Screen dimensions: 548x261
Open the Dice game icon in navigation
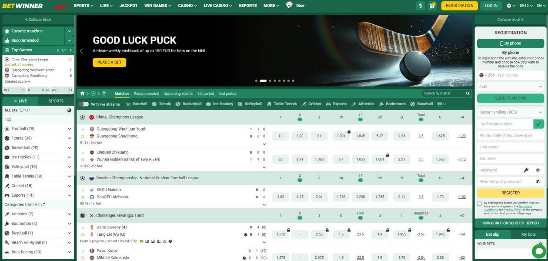(x=289, y=5)
